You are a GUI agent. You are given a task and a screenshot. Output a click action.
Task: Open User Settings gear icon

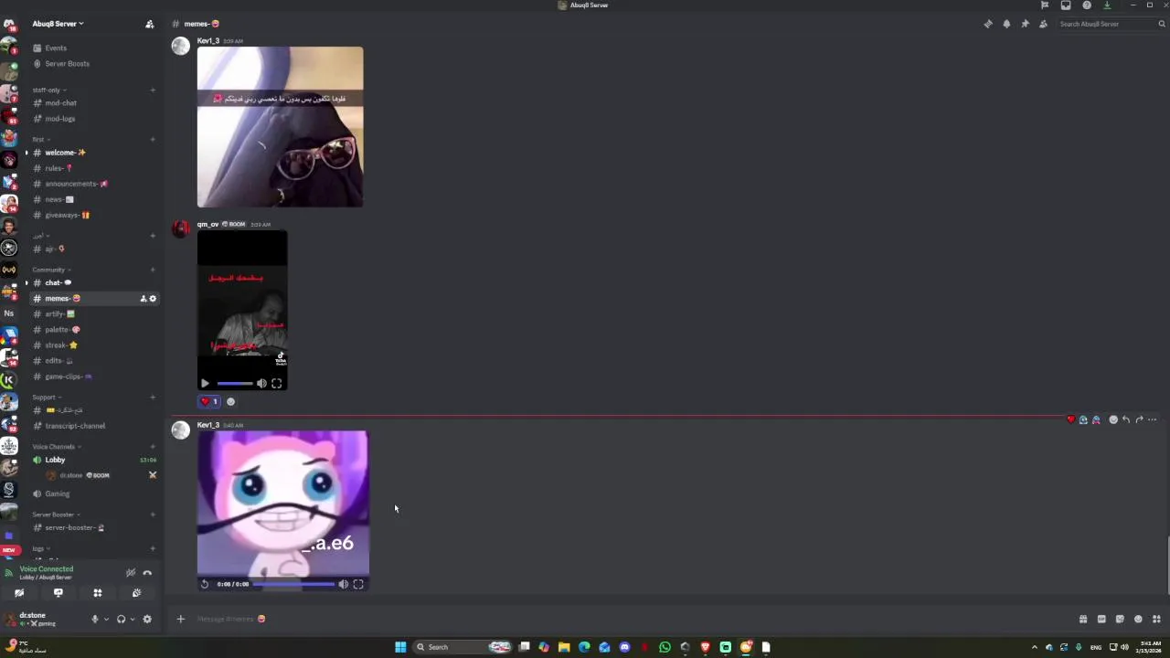click(x=147, y=619)
